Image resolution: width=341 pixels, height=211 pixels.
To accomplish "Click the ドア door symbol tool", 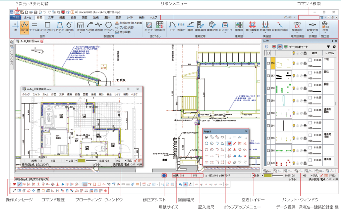I will (172, 26).
